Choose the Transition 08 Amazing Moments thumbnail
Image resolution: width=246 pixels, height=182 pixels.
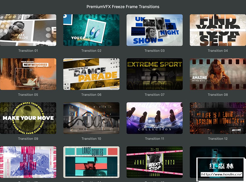point(218,74)
